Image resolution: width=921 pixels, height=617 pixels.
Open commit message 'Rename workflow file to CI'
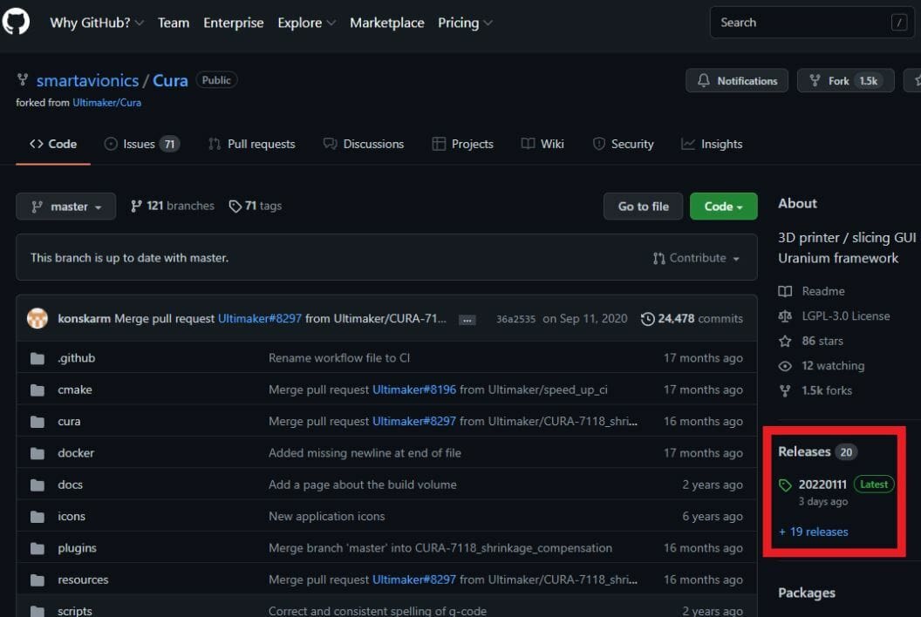[339, 358]
